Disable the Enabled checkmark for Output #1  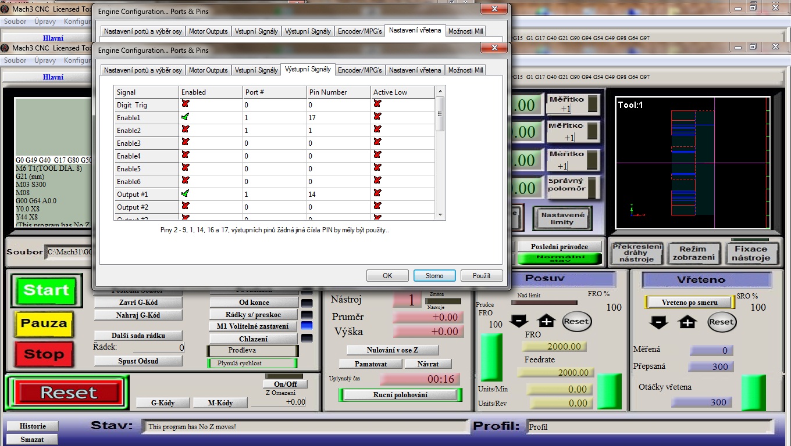point(186,194)
